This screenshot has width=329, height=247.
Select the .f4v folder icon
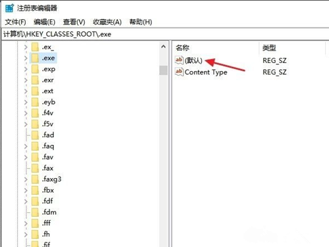[35, 113]
